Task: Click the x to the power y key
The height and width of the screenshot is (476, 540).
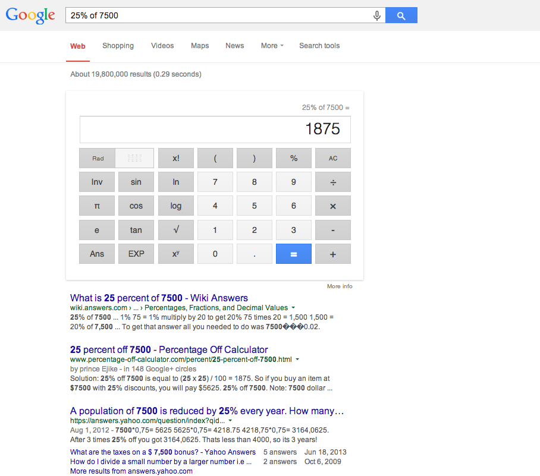Action: point(176,254)
